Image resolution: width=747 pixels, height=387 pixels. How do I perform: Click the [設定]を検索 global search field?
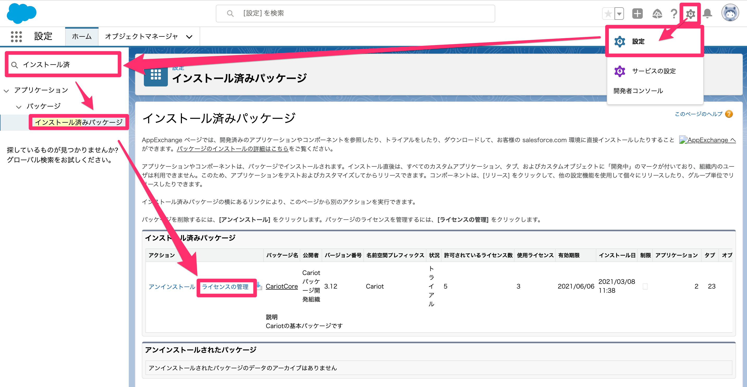point(355,13)
